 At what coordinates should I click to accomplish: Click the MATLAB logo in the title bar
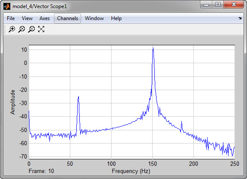tap(7, 6)
